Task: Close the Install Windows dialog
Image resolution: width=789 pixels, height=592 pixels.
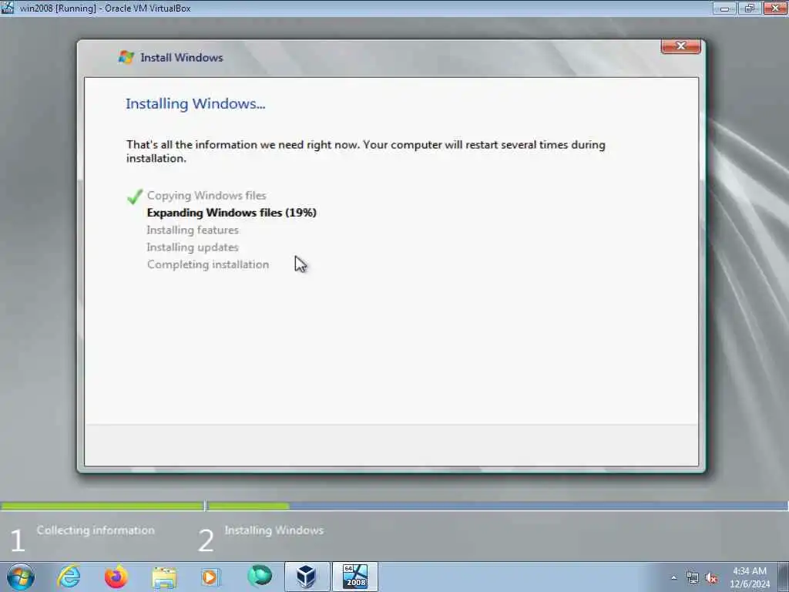Action: pos(681,45)
